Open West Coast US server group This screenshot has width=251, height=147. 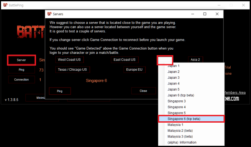coord(69,59)
